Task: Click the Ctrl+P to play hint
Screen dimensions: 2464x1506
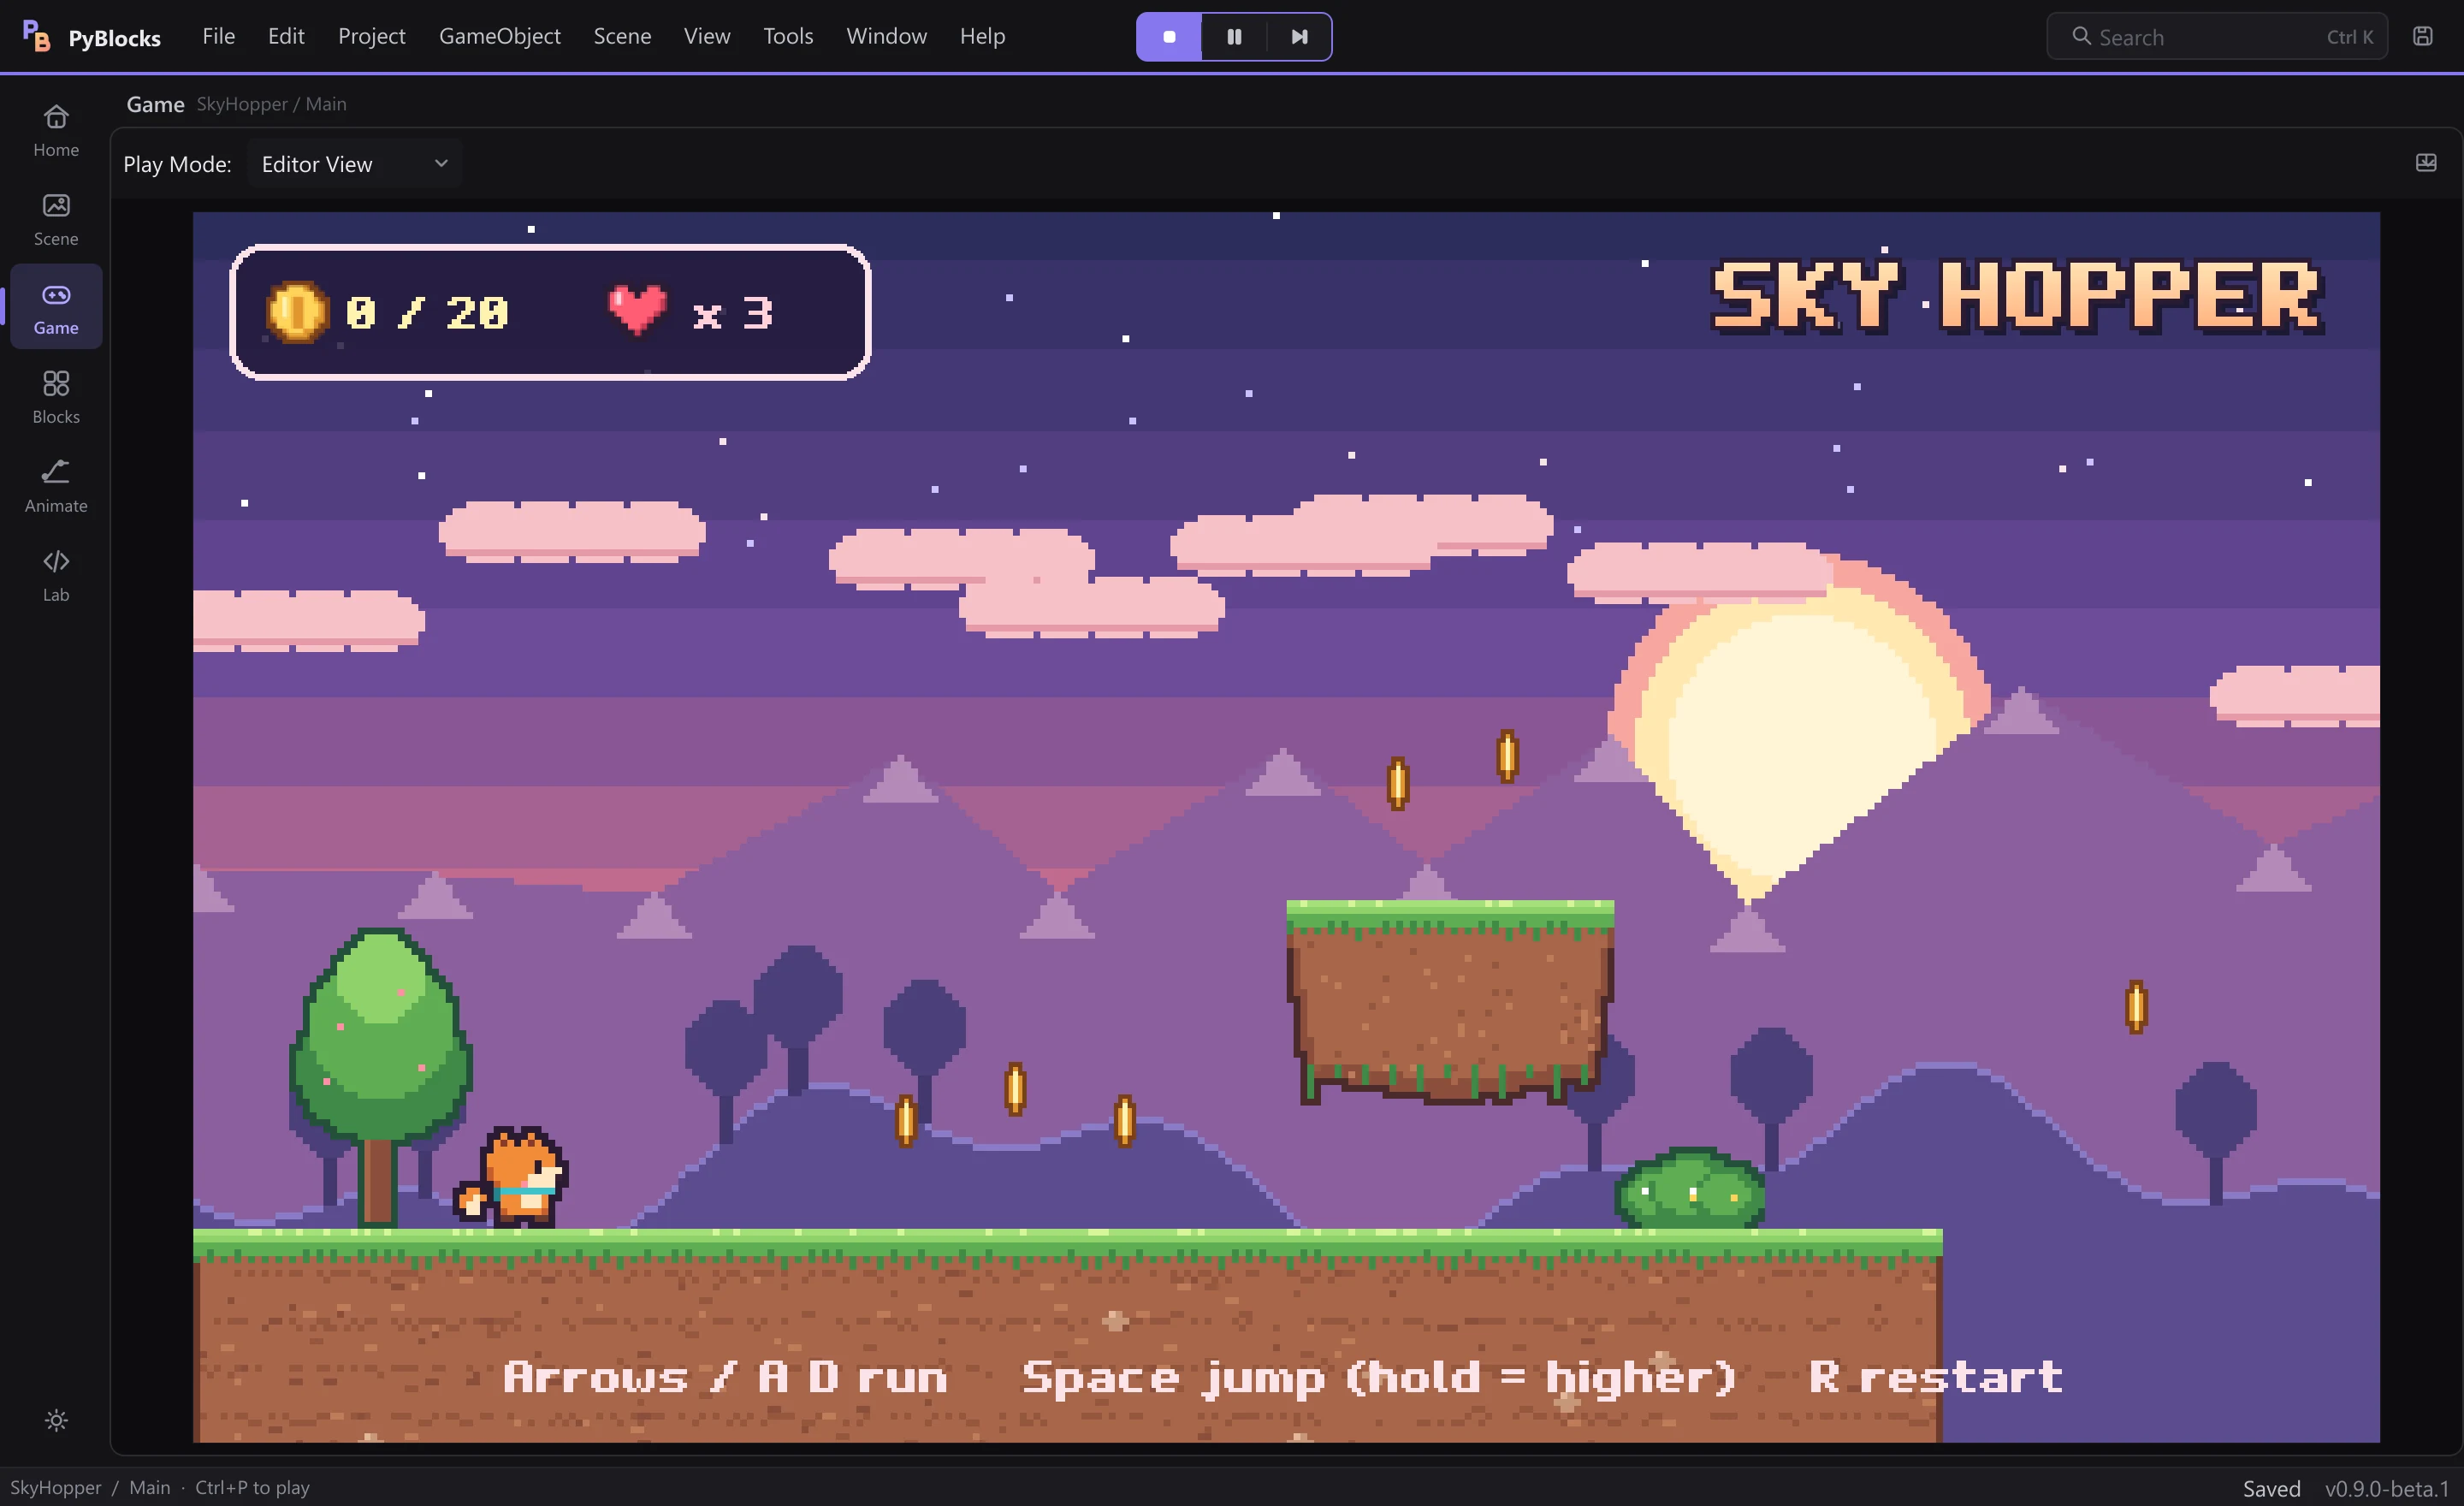Action: (252, 1487)
